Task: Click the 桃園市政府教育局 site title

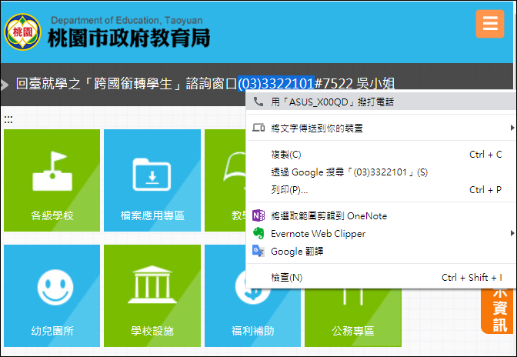Action: tap(129, 38)
